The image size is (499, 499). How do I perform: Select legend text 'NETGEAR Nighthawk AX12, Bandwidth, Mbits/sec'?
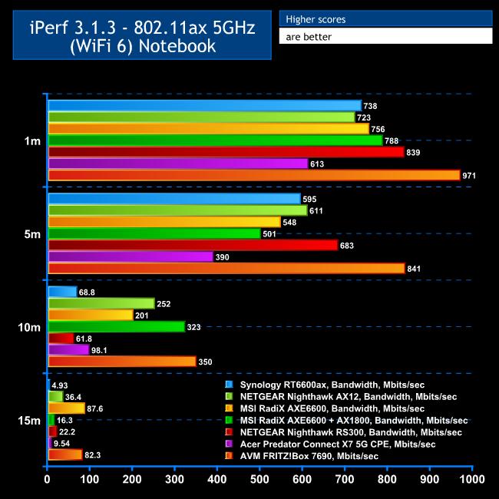coord(349,397)
